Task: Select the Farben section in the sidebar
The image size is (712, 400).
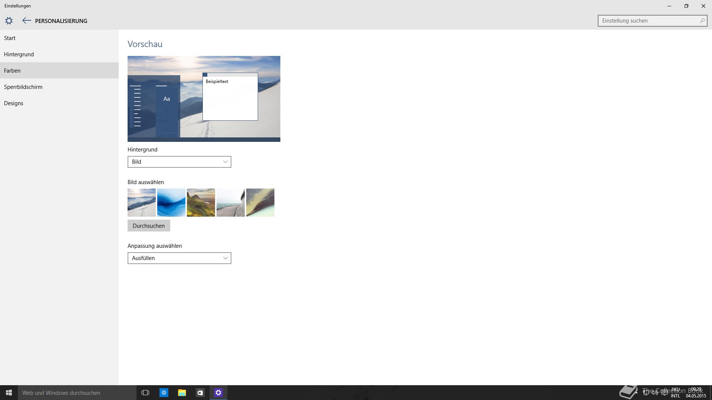Action: (x=59, y=70)
